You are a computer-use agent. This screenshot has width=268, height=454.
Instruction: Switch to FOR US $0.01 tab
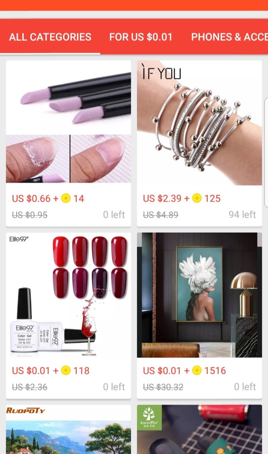[141, 37]
